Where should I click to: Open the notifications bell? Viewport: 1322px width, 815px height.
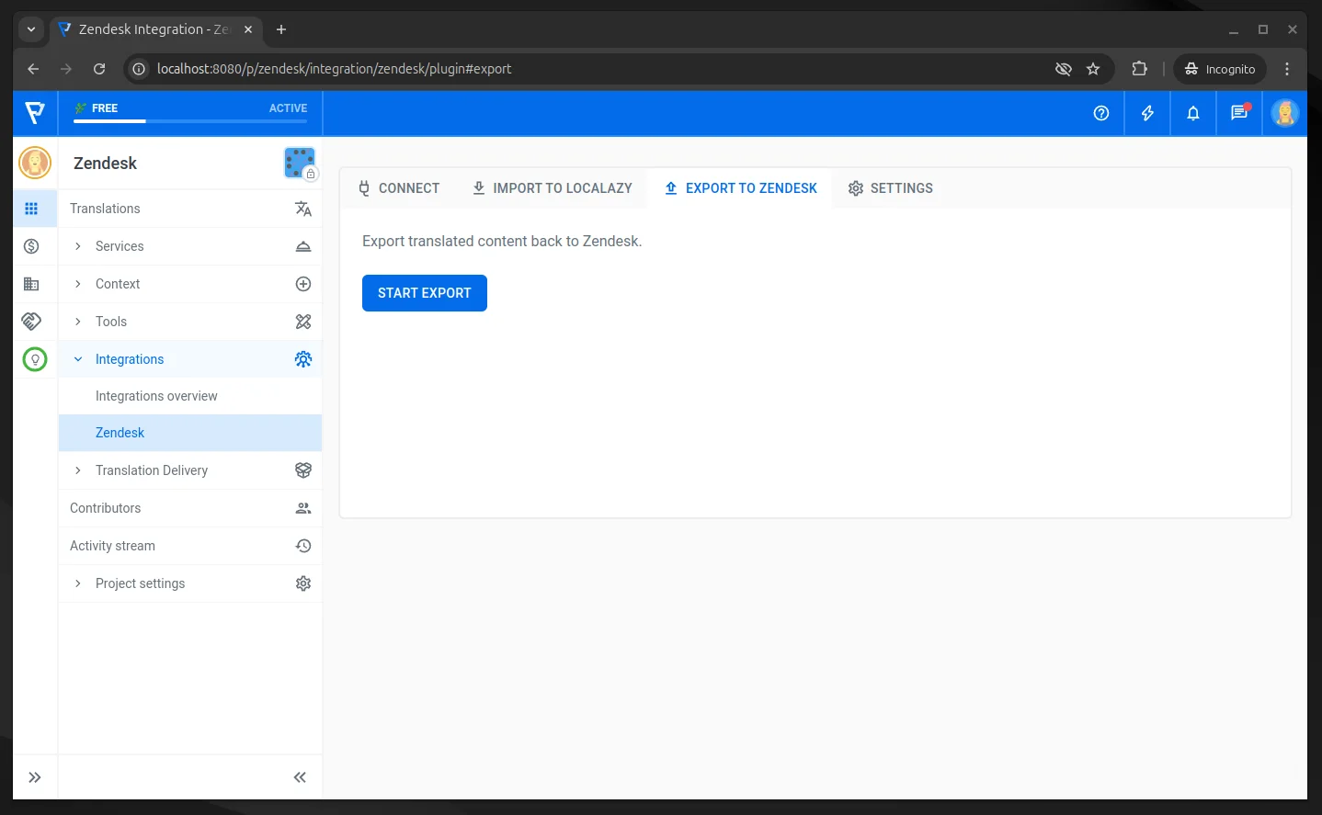pyautogui.click(x=1192, y=113)
